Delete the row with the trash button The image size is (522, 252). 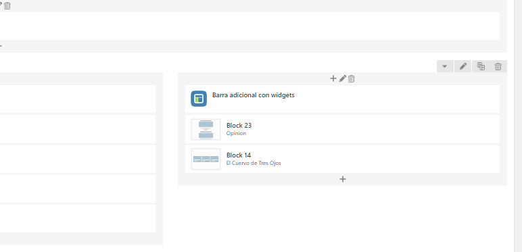498,66
